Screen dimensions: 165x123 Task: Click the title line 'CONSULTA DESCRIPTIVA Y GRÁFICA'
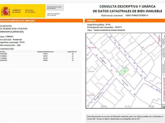pyautogui.click(x=127, y=6)
